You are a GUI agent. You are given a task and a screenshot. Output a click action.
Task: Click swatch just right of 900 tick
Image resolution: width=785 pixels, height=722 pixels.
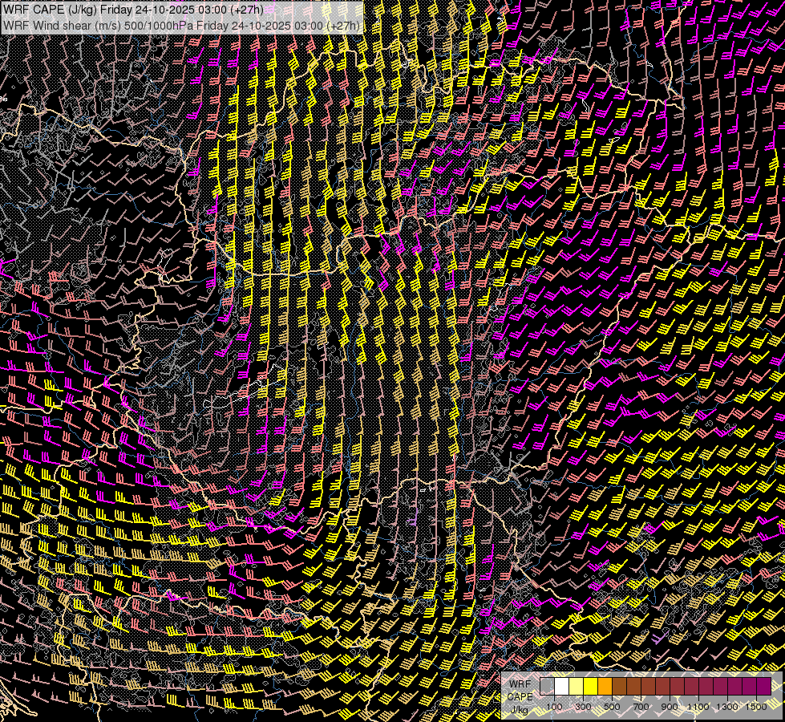tap(677, 686)
